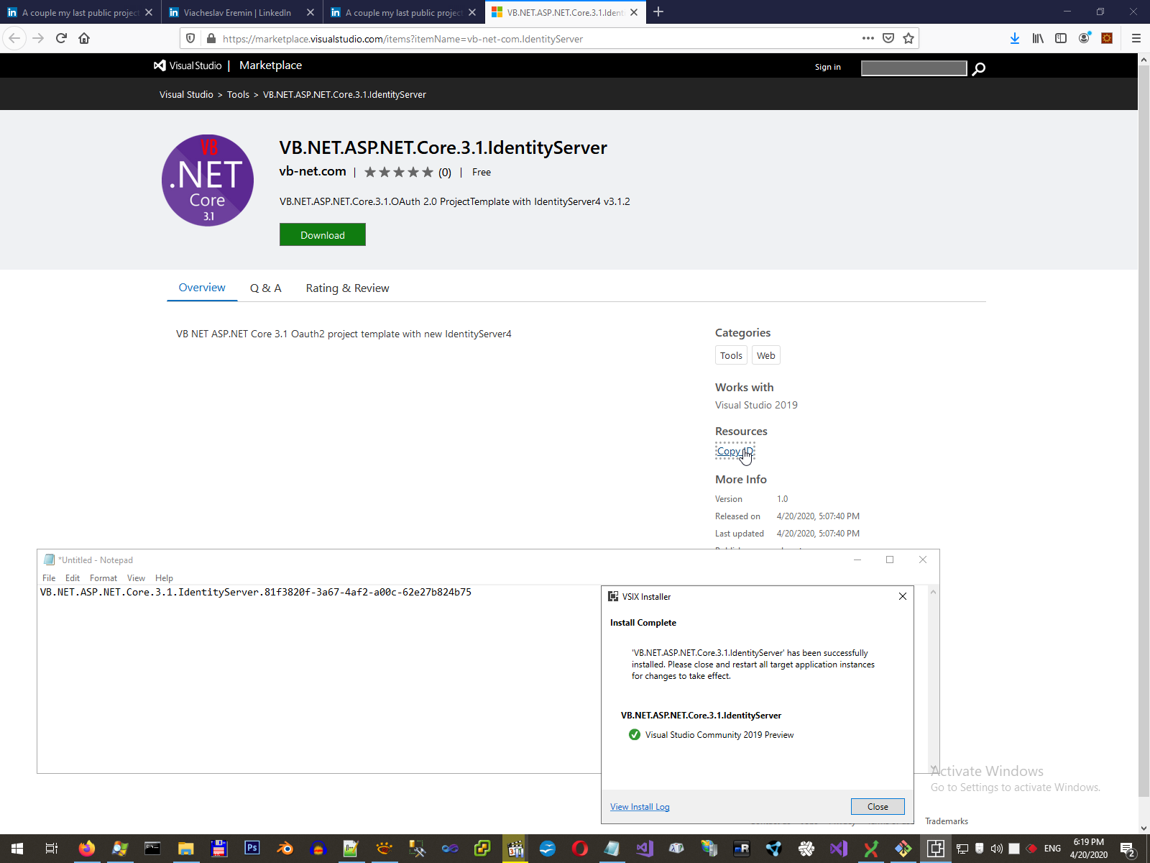This screenshot has height=863, width=1150.
Task: Open the page actions three-dot menu
Action: [x=868, y=38]
